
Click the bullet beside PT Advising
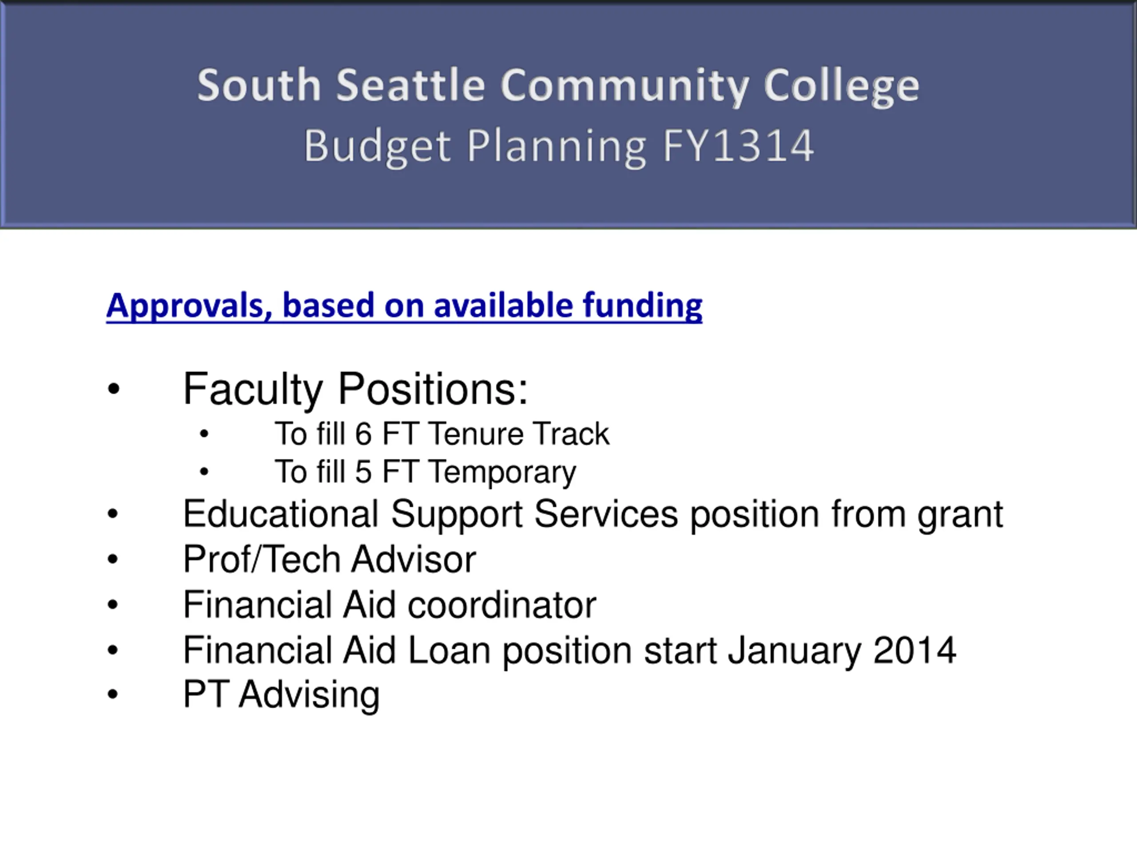pos(113,694)
